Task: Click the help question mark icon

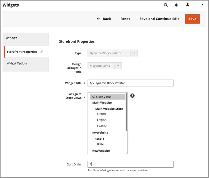Action: (x=132, y=96)
